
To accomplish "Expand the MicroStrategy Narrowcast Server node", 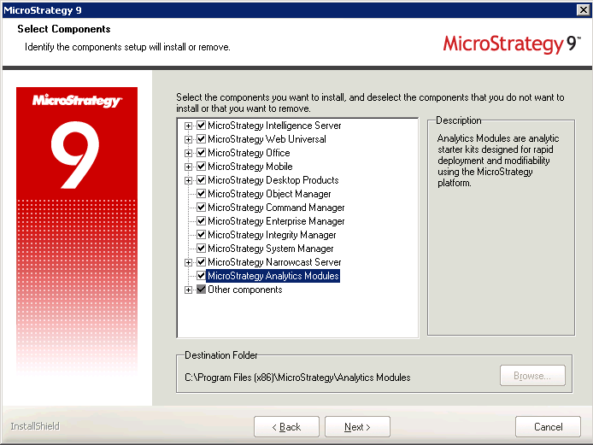I will [x=189, y=262].
